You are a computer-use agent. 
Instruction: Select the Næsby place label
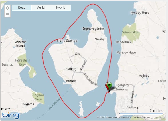tap(100, 39)
